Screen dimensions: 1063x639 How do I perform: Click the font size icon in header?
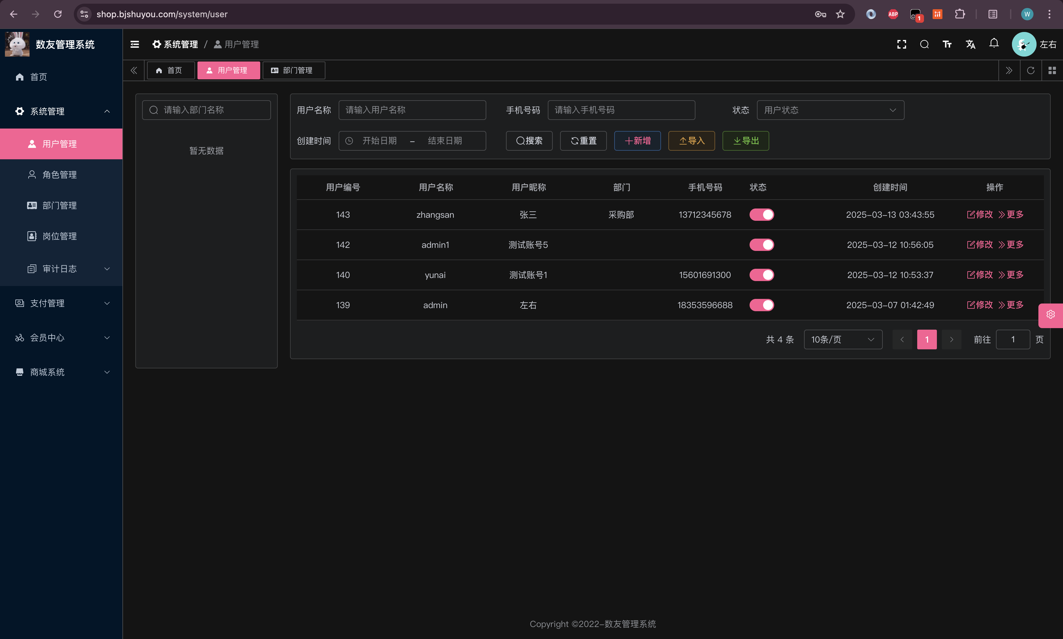[947, 44]
